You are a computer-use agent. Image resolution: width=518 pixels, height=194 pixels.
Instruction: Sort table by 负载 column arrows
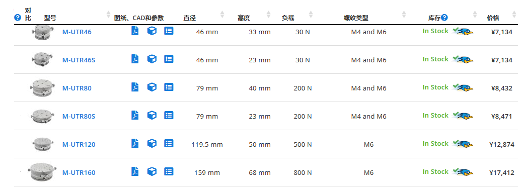click(x=311, y=14)
